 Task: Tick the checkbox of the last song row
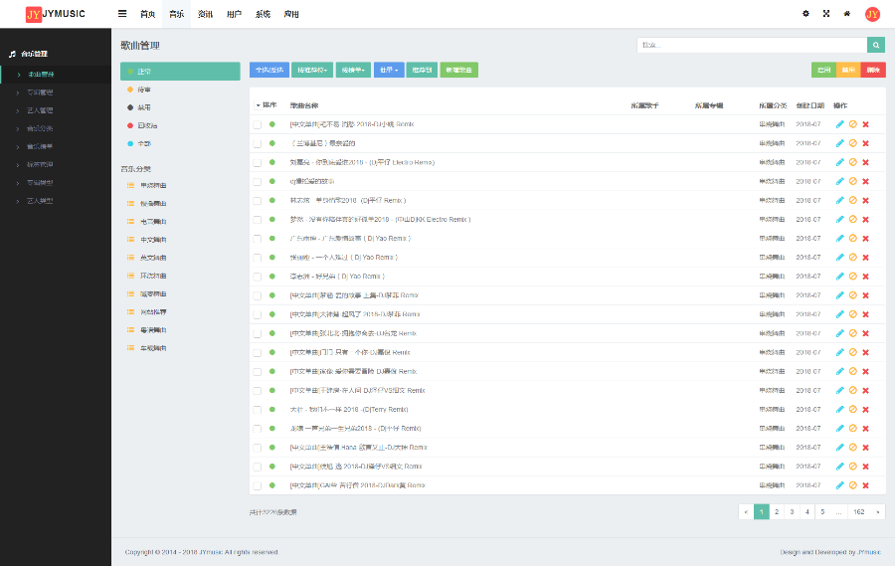pyautogui.click(x=258, y=485)
